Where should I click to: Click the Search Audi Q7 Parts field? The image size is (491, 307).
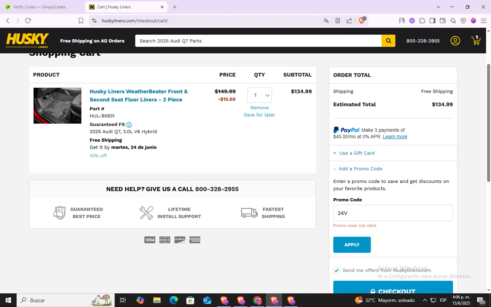pyautogui.click(x=258, y=41)
